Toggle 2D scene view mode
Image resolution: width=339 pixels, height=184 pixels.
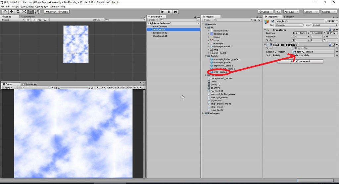click(28, 20)
